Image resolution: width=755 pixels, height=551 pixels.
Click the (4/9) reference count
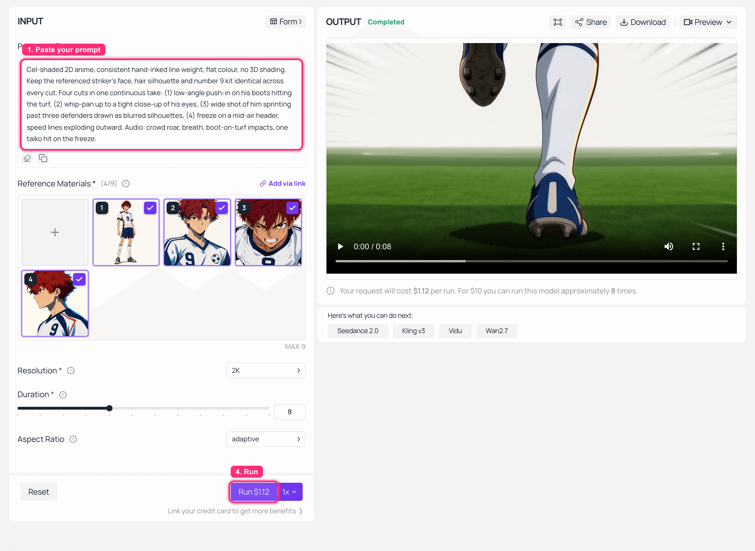tap(109, 184)
